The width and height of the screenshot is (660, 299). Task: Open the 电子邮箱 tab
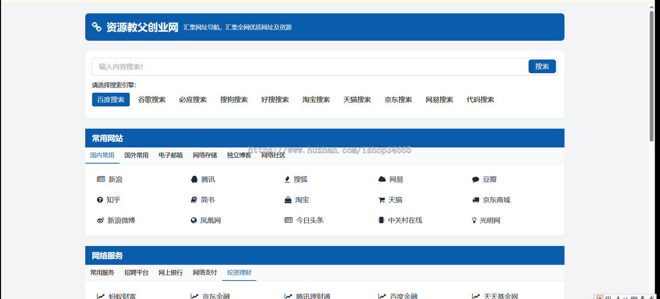(x=170, y=156)
